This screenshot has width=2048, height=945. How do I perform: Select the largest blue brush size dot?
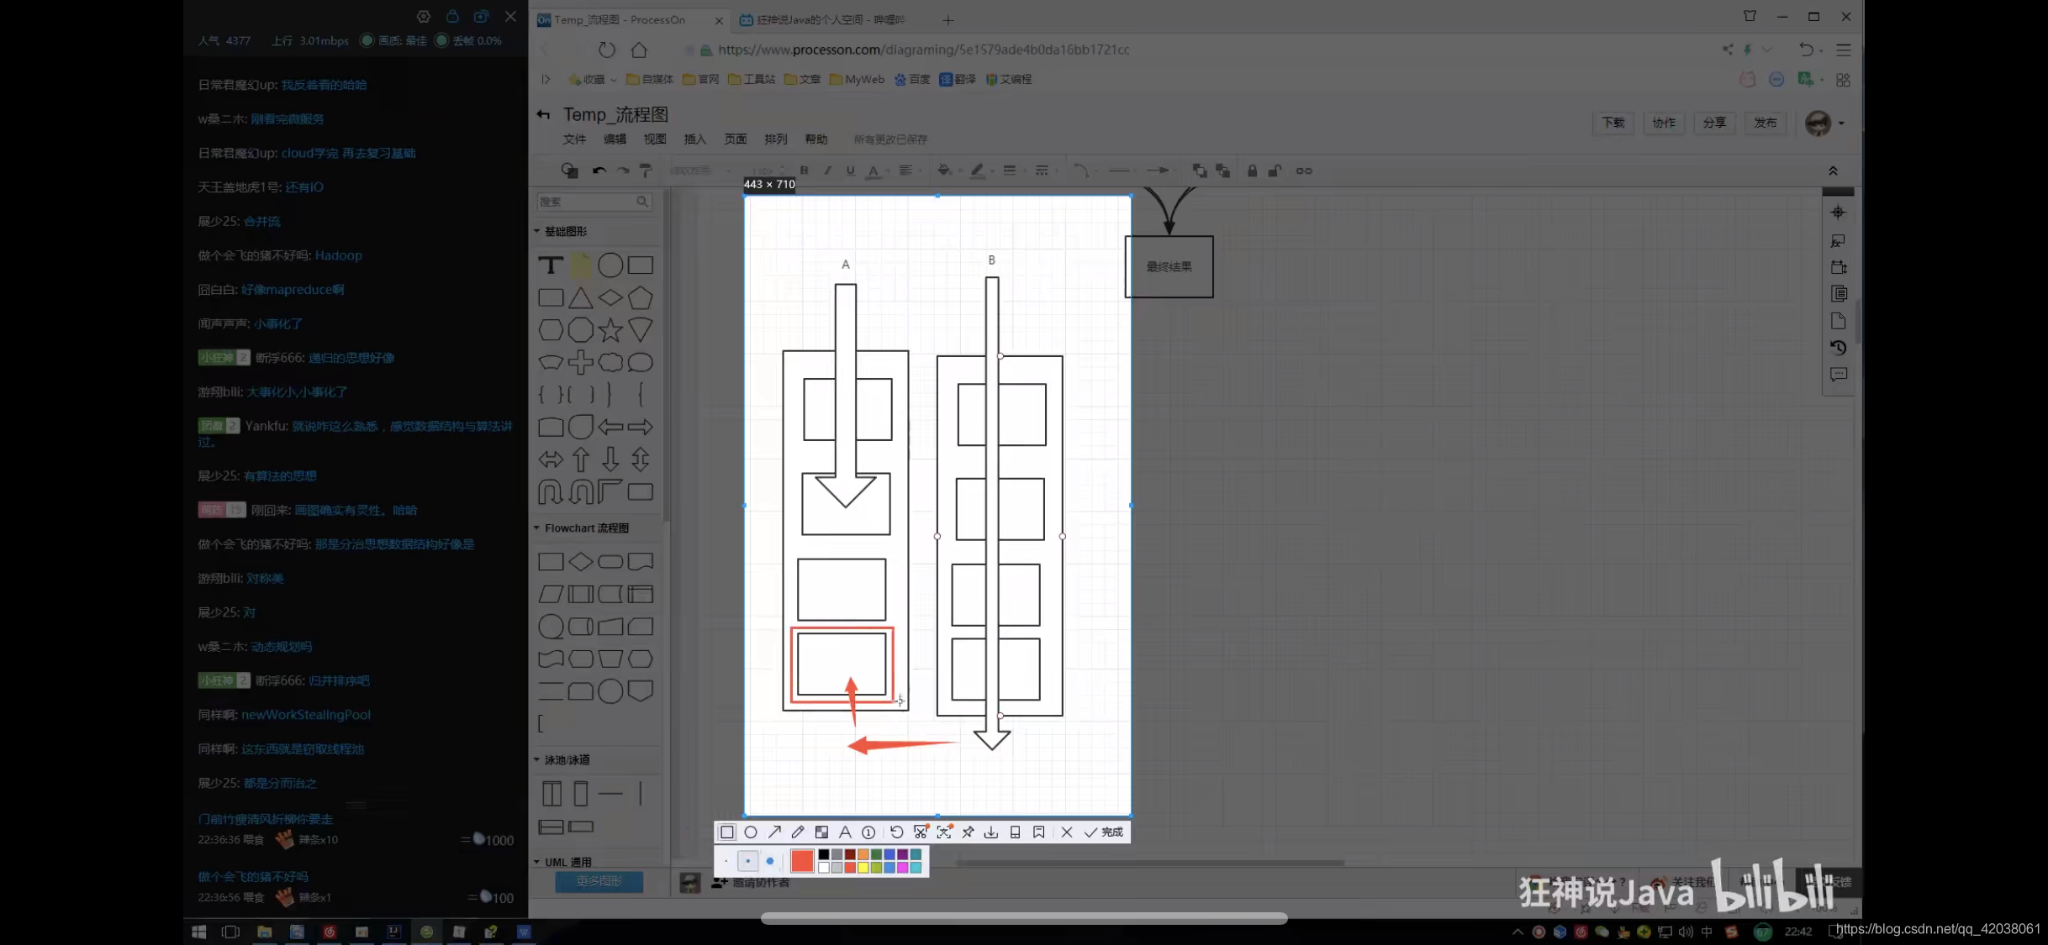pos(769,861)
